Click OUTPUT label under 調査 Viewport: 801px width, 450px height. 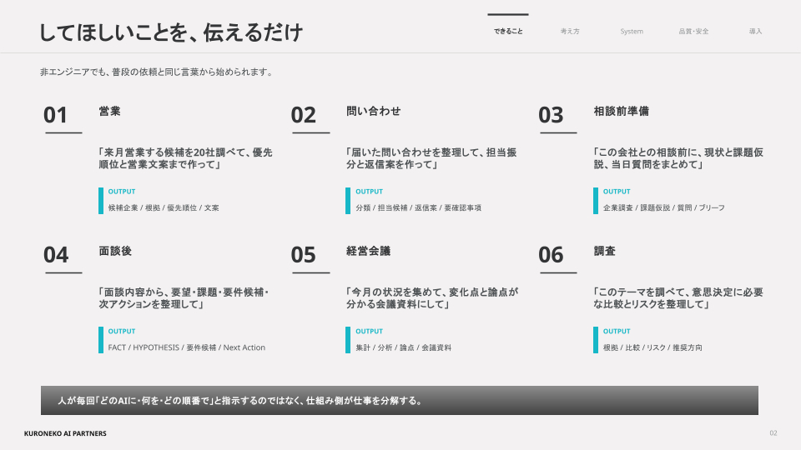(617, 331)
